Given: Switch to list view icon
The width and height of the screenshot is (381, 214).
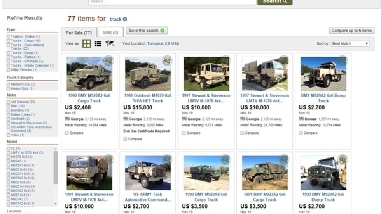Looking at the screenshot, I should click(x=98, y=44).
